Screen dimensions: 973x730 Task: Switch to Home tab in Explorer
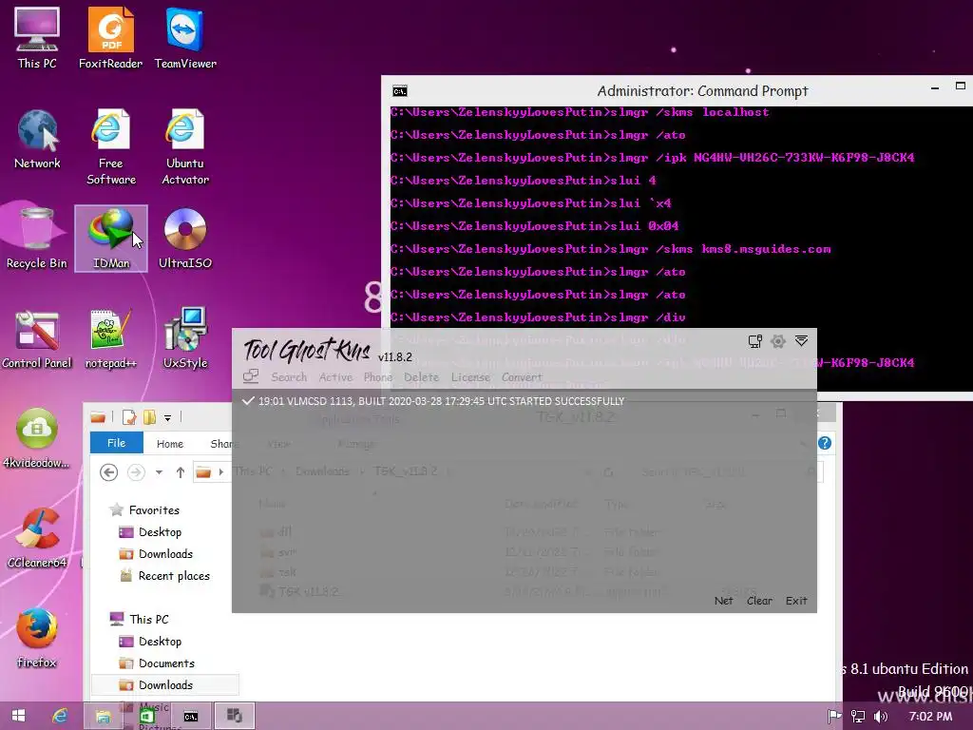click(169, 443)
